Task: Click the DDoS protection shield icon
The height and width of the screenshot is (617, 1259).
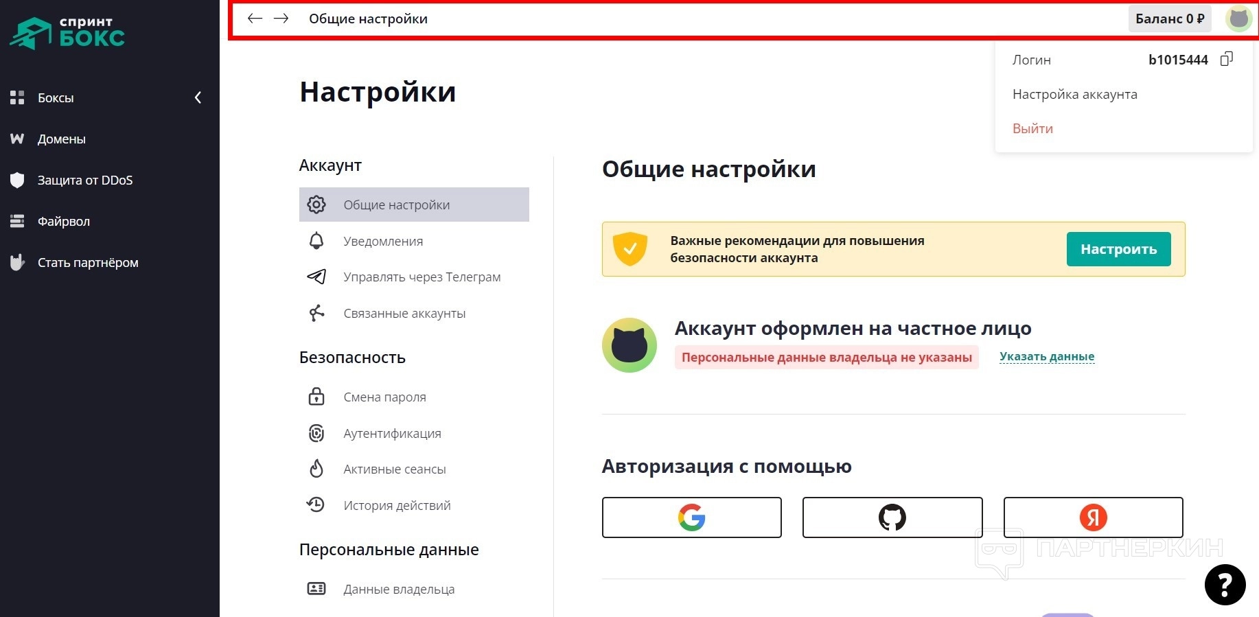Action: [17, 180]
